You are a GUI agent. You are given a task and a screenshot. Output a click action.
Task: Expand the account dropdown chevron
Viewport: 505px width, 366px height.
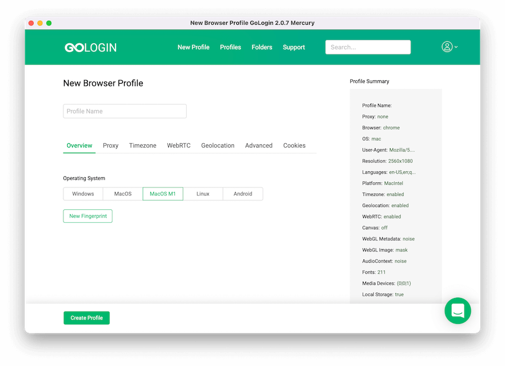[456, 47]
